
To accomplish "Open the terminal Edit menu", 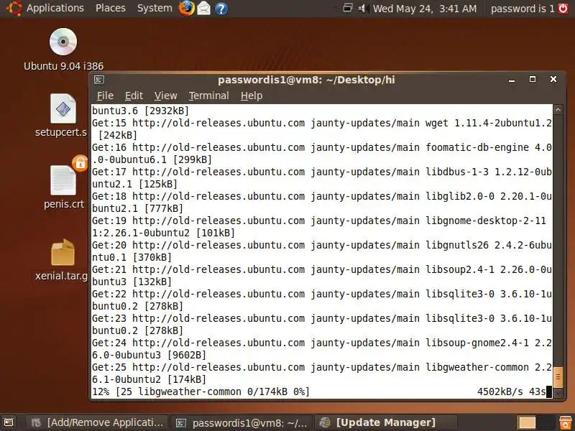I will (x=134, y=96).
